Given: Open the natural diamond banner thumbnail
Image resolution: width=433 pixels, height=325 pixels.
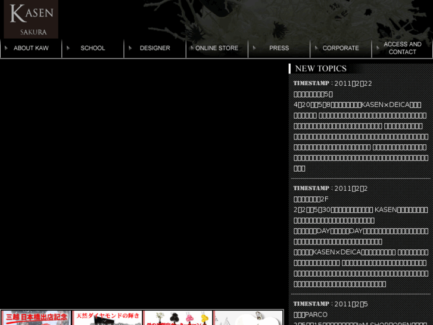Looking at the screenshot, I should [x=107, y=318].
